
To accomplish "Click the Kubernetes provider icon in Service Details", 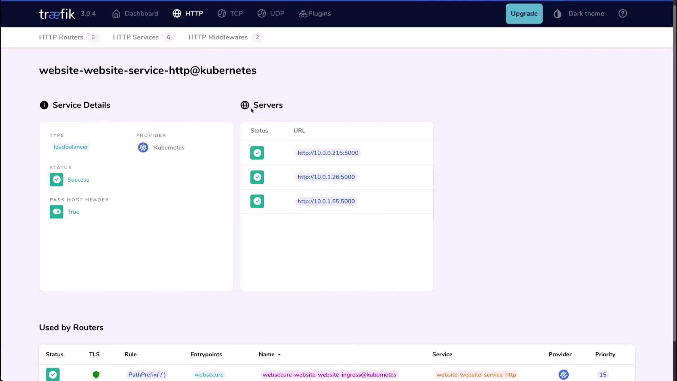I will pyautogui.click(x=143, y=147).
